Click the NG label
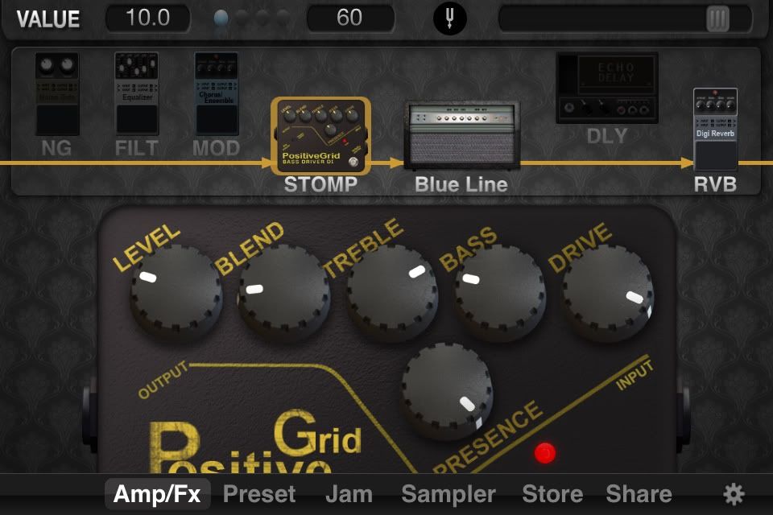 coord(56,148)
